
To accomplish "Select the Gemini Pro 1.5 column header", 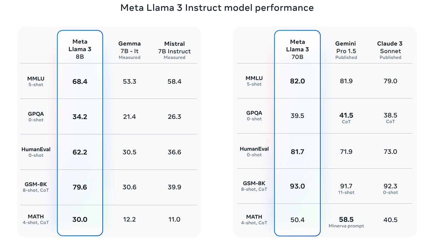I will pyautogui.click(x=346, y=50).
